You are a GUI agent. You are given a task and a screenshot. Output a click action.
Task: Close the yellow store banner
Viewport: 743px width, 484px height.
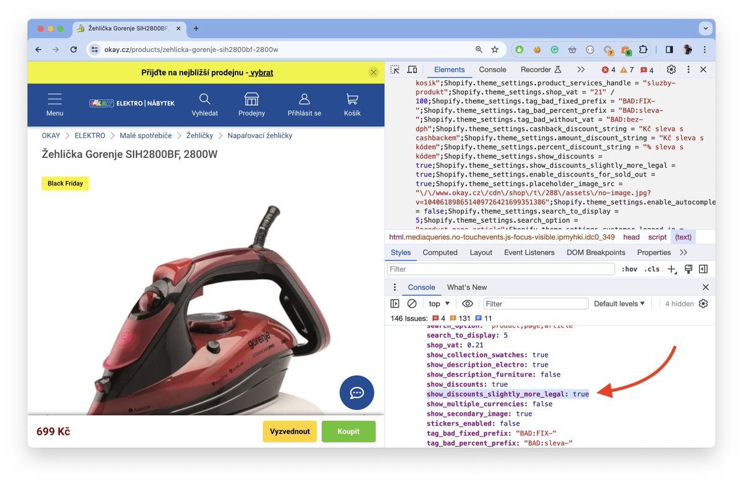[x=373, y=72]
